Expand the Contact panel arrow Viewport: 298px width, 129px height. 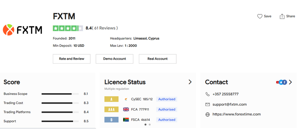tap(290, 82)
